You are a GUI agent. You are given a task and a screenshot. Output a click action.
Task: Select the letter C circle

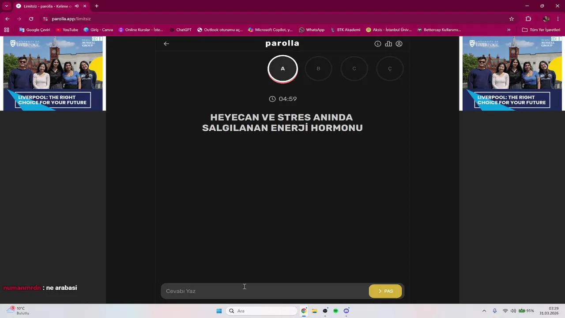click(354, 69)
